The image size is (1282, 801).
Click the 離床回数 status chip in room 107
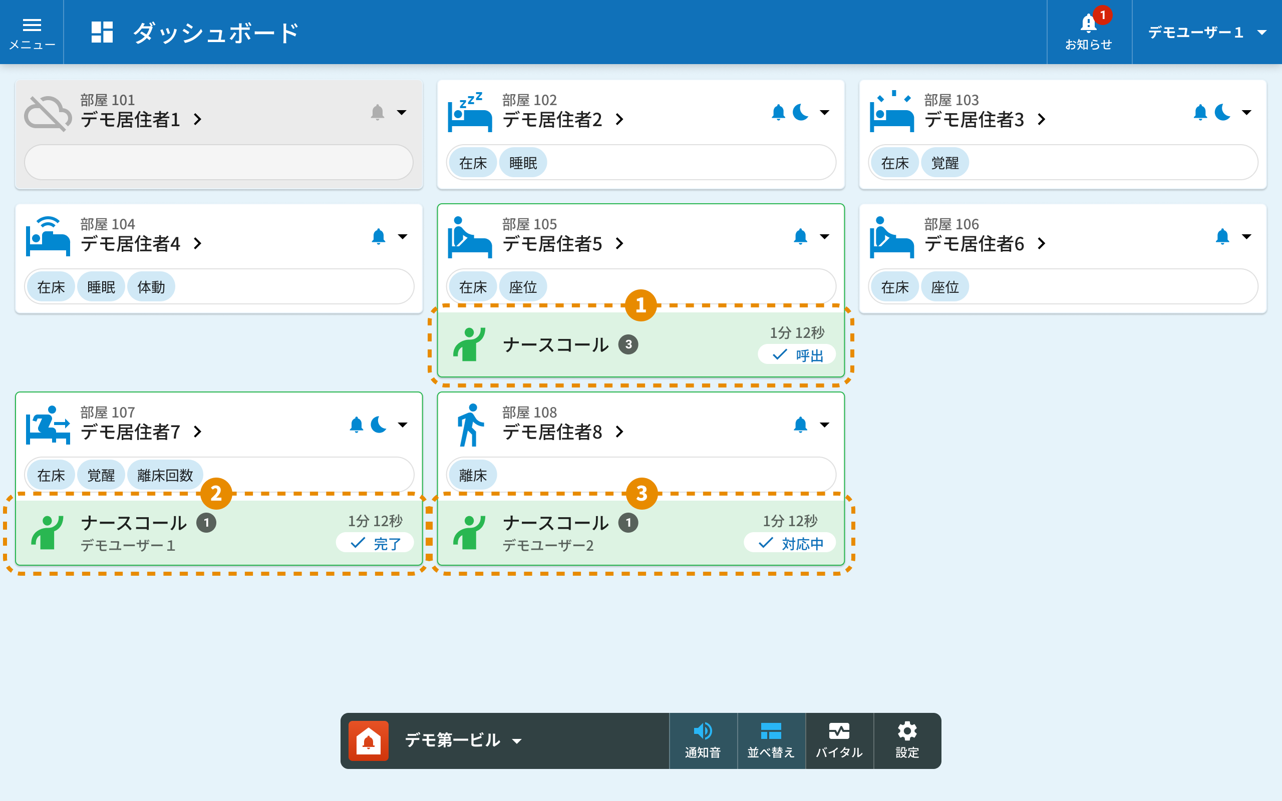coord(165,475)
